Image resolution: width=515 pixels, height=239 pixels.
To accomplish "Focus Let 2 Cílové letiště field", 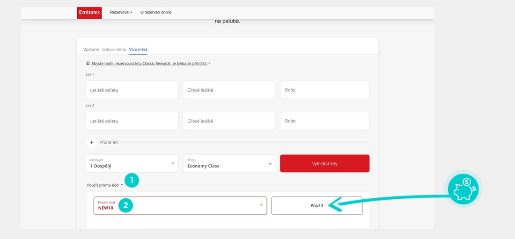I will (229, 121).
